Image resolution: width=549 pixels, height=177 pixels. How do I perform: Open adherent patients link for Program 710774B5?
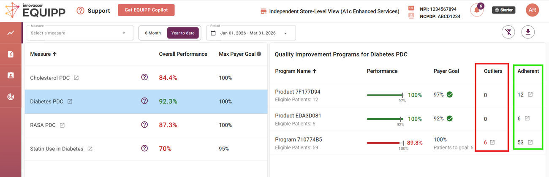530,142
